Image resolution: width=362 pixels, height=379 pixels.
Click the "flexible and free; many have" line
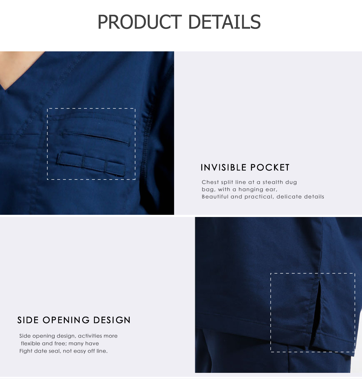[60, 343]
